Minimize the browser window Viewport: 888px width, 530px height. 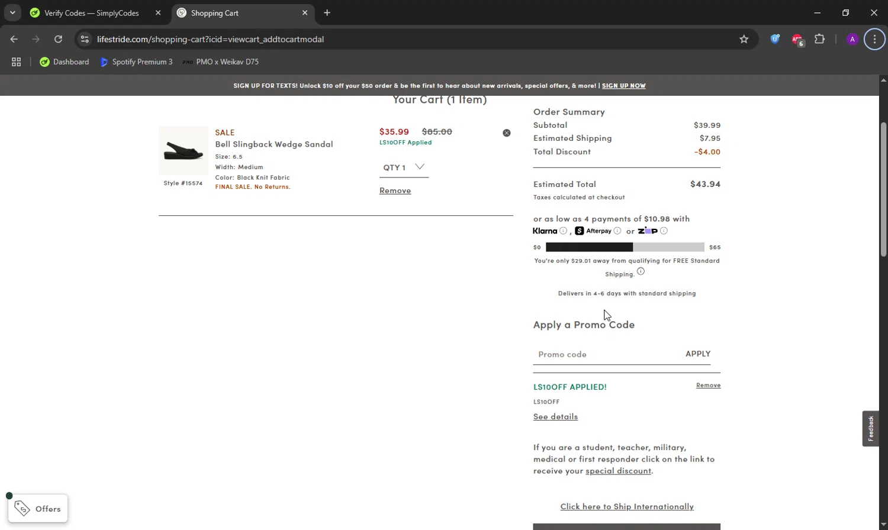click(x=818, y=12)
